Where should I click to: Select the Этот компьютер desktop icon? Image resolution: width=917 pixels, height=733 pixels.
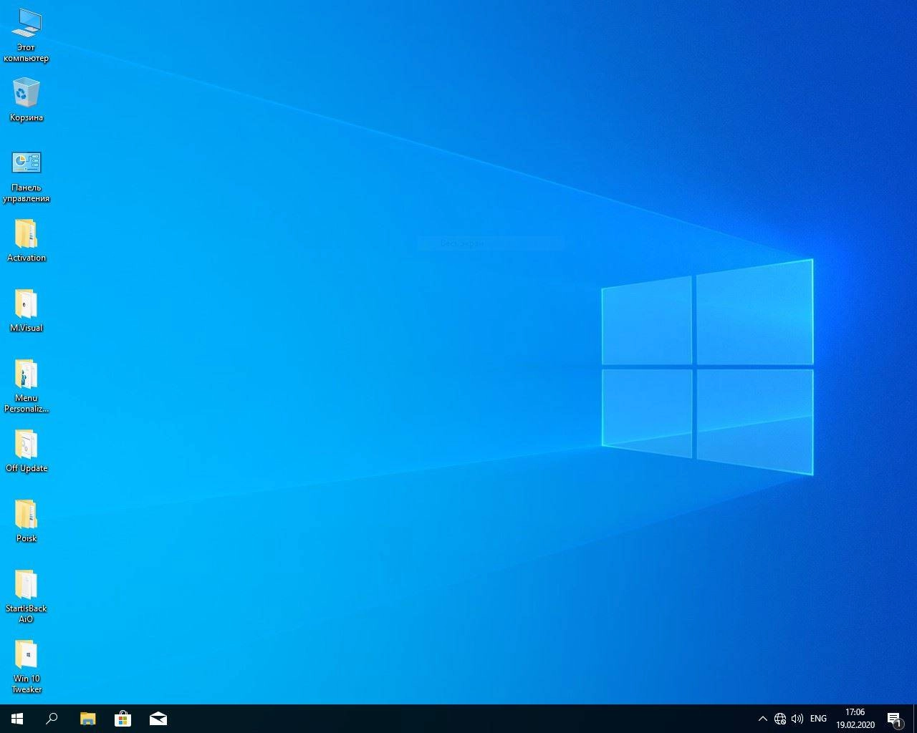point(27,36)
